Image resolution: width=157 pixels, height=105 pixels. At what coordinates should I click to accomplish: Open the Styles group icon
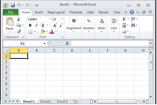pos(101,21)
